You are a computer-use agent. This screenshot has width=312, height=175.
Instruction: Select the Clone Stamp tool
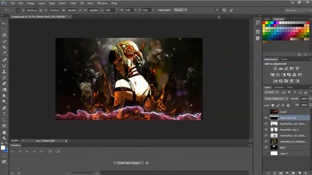pyautogui.click(x=4, y=71)
